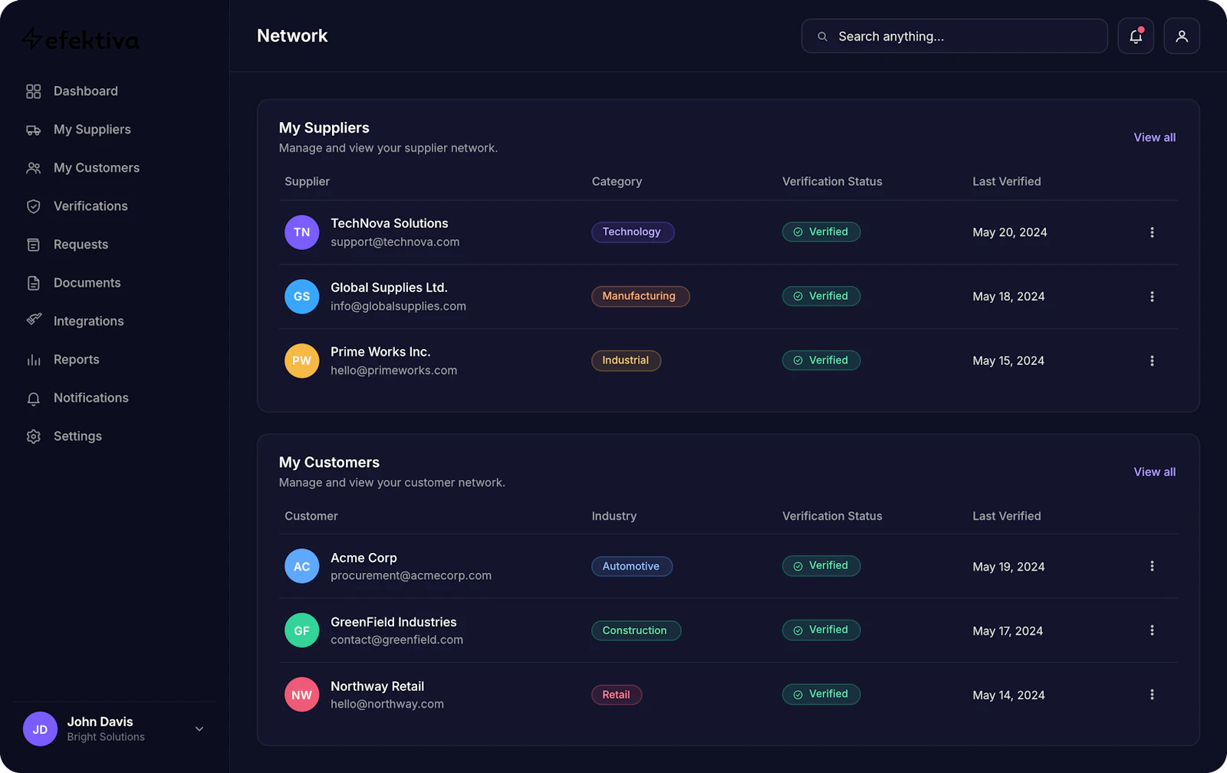
Task: Click the Documents file icon
Action: tap(33, 283)
